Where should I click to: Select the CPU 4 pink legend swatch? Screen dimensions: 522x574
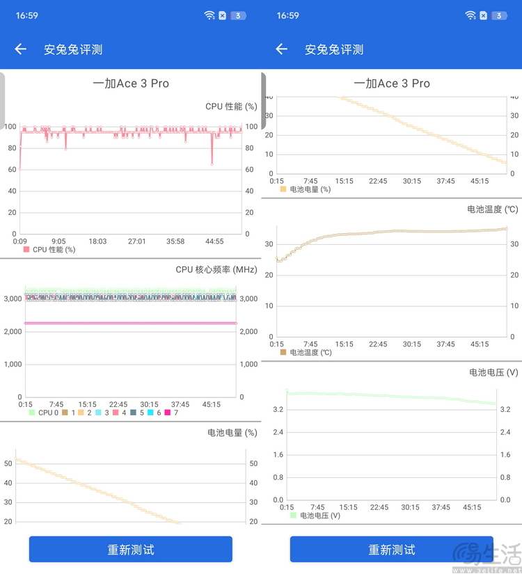click(x=116, y=413)
